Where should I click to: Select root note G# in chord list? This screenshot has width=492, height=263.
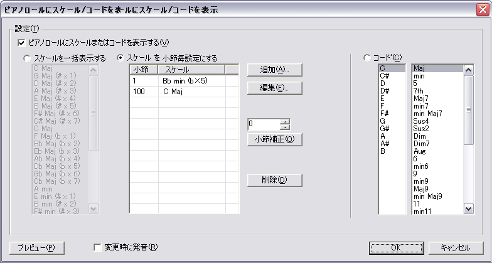(392, 129)
